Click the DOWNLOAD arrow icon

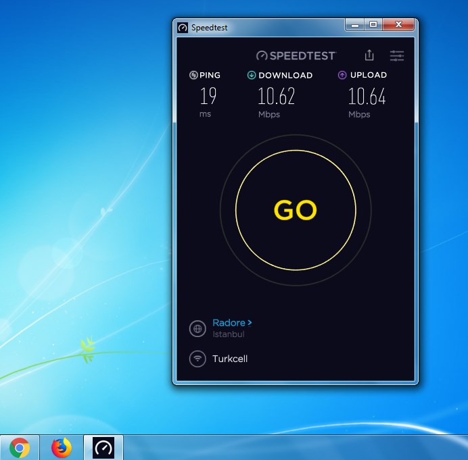252,75
